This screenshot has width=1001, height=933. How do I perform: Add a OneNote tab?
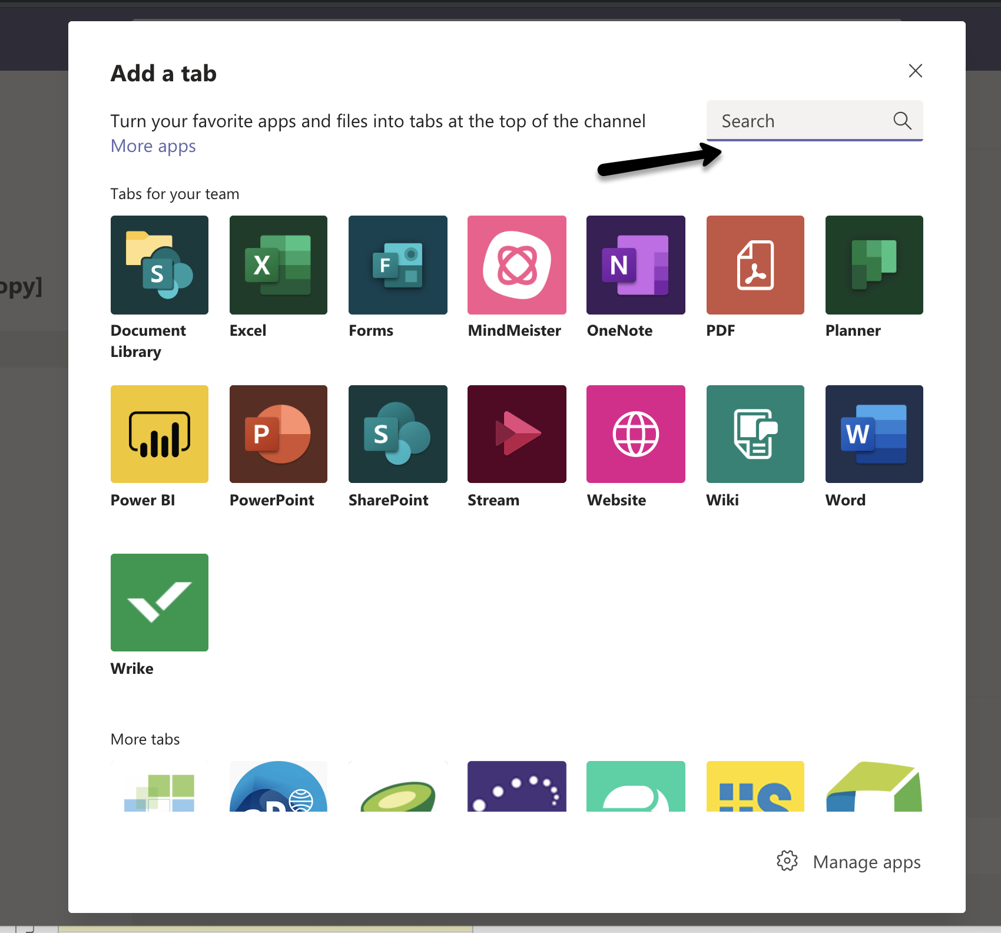(636, 265)
